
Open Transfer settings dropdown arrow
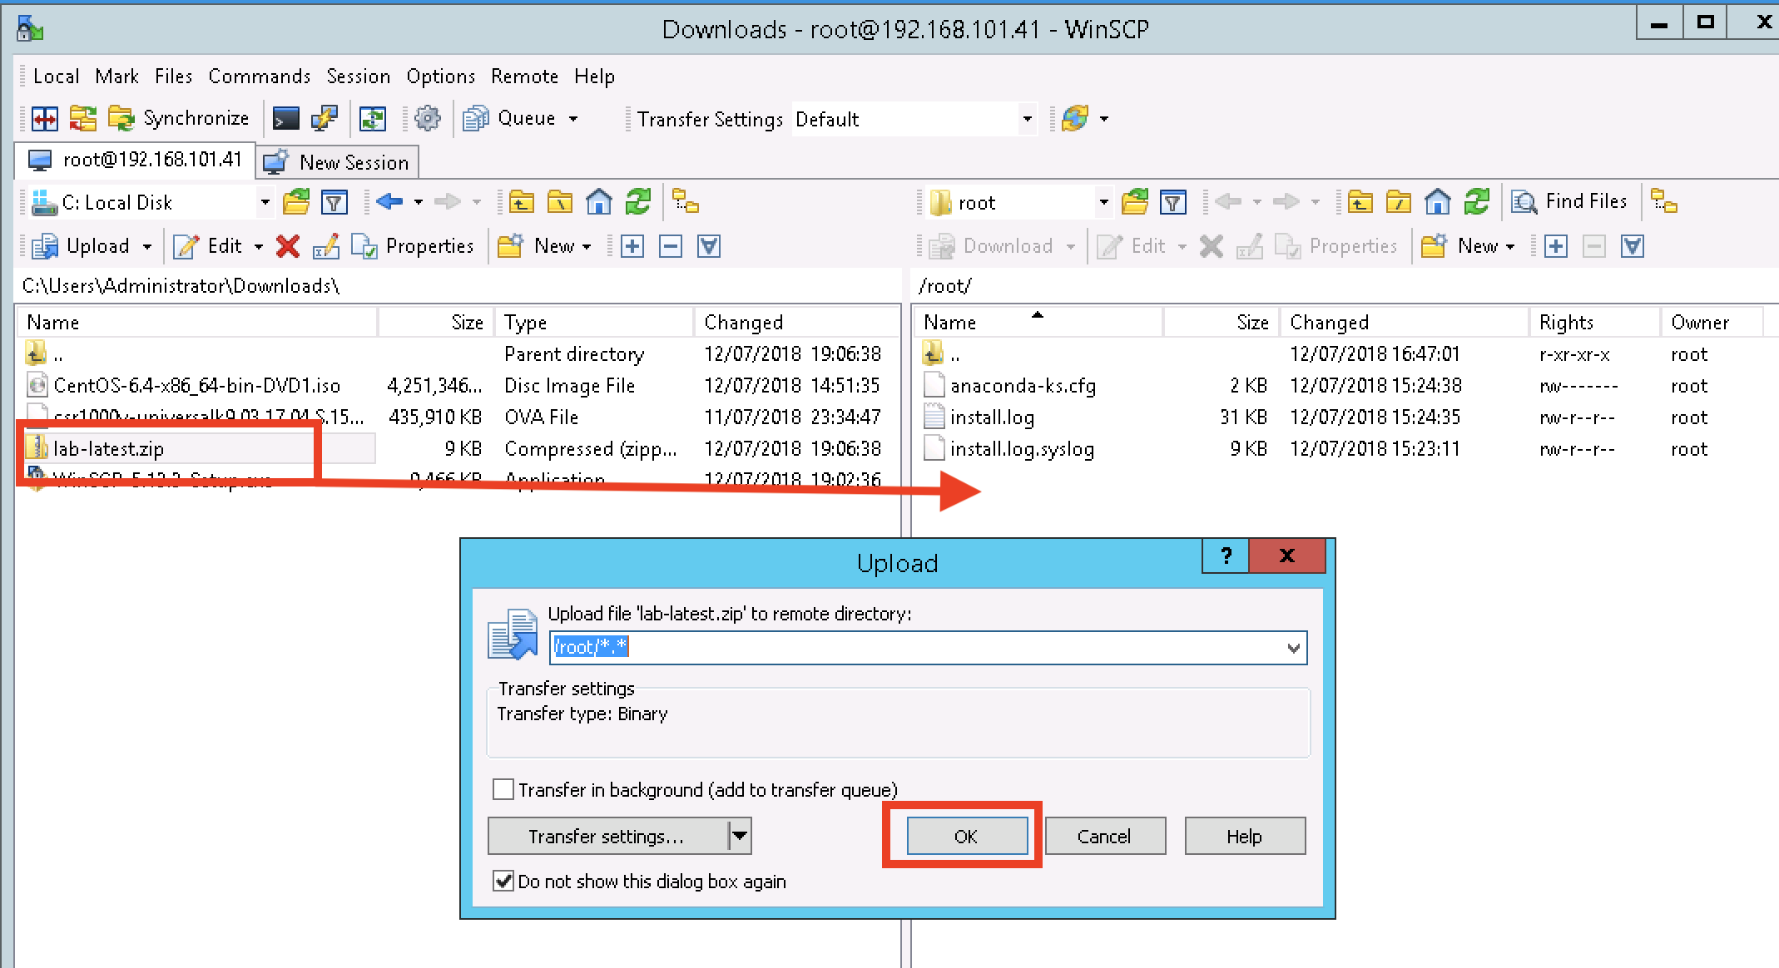[740, 836]
